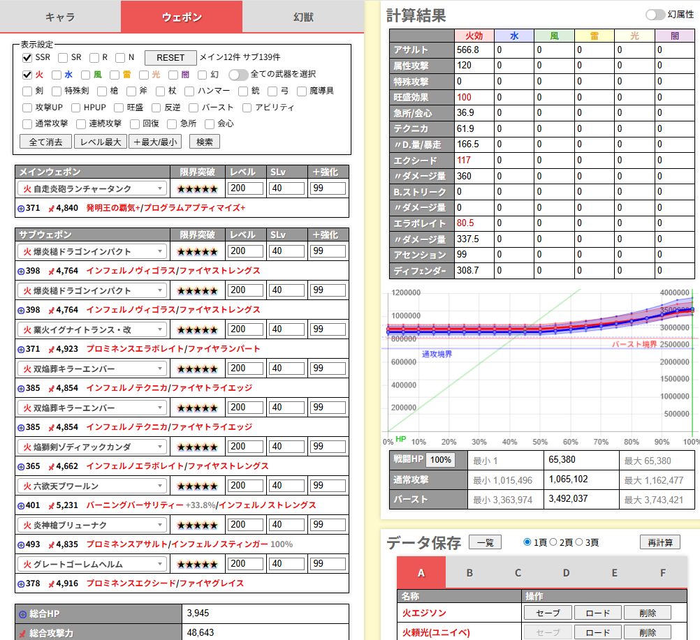Turn on the 幻属性 switch
The width and height of the screenshot is (700, 640).
click(x=655, y=15)
